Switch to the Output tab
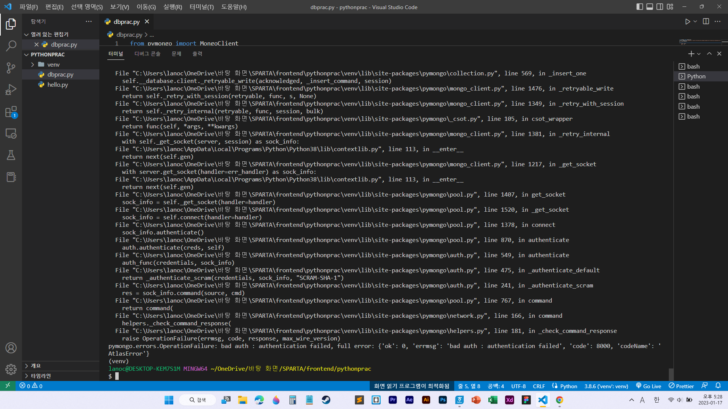Viewport: 728px width, 409px height. click(197, 54)
